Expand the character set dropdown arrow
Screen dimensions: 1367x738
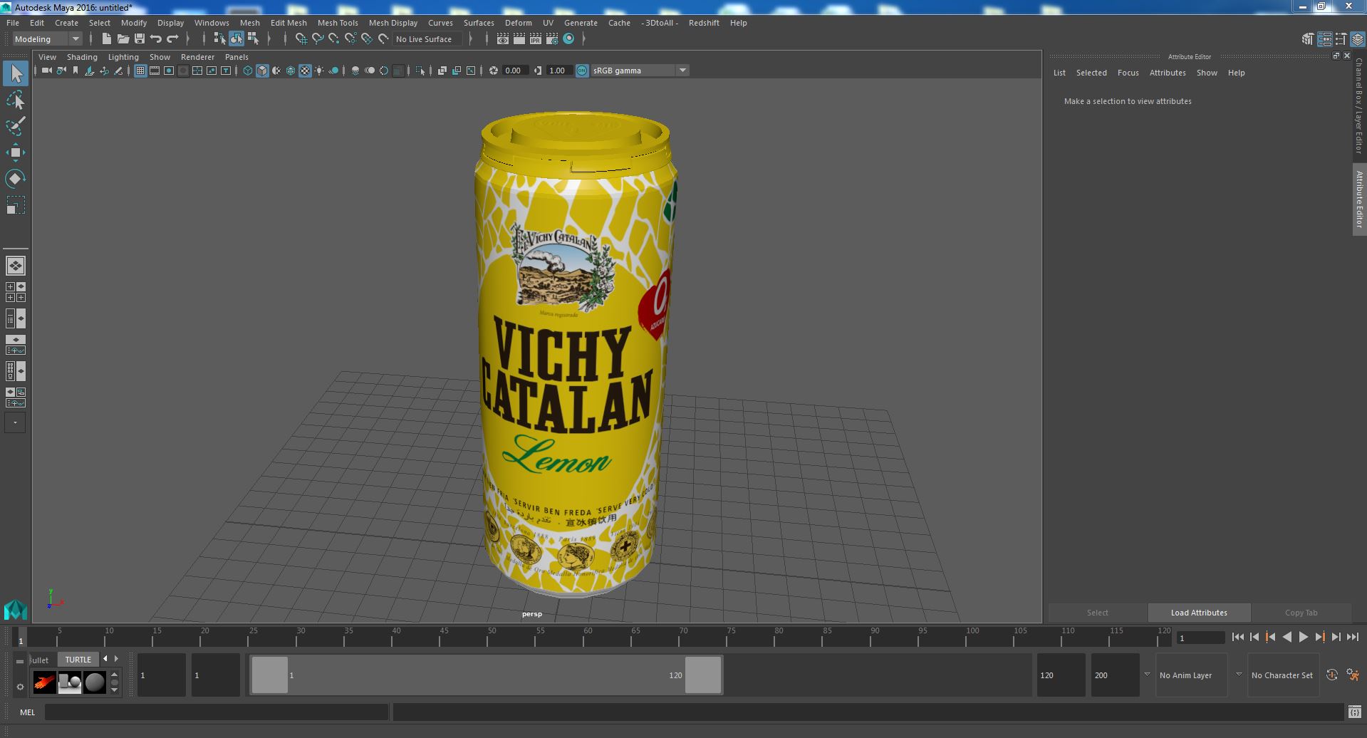[1239, 675]
